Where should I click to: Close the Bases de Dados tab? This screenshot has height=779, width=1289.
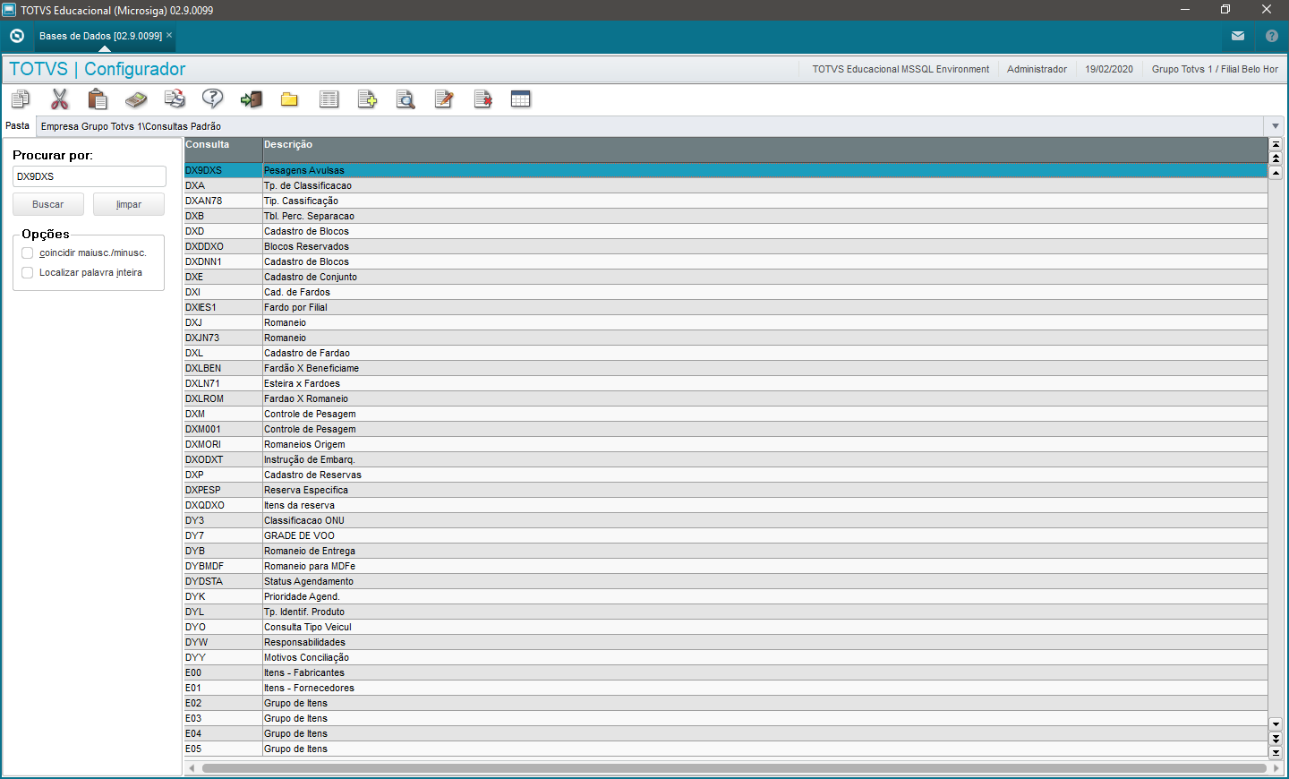coord(169,35)
